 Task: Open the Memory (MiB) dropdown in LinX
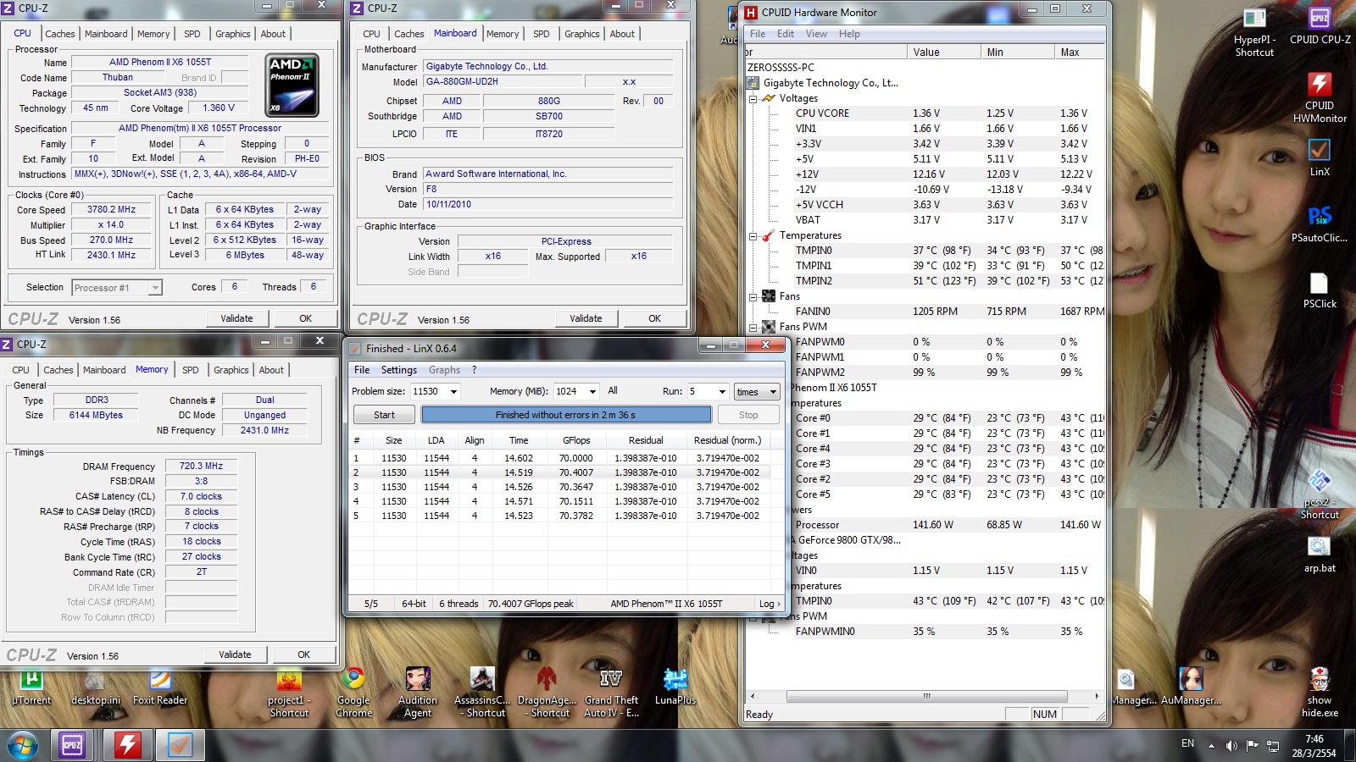tap(592, 392)
